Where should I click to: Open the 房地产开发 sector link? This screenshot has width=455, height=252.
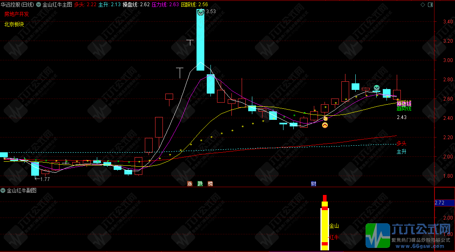(16, 14)
